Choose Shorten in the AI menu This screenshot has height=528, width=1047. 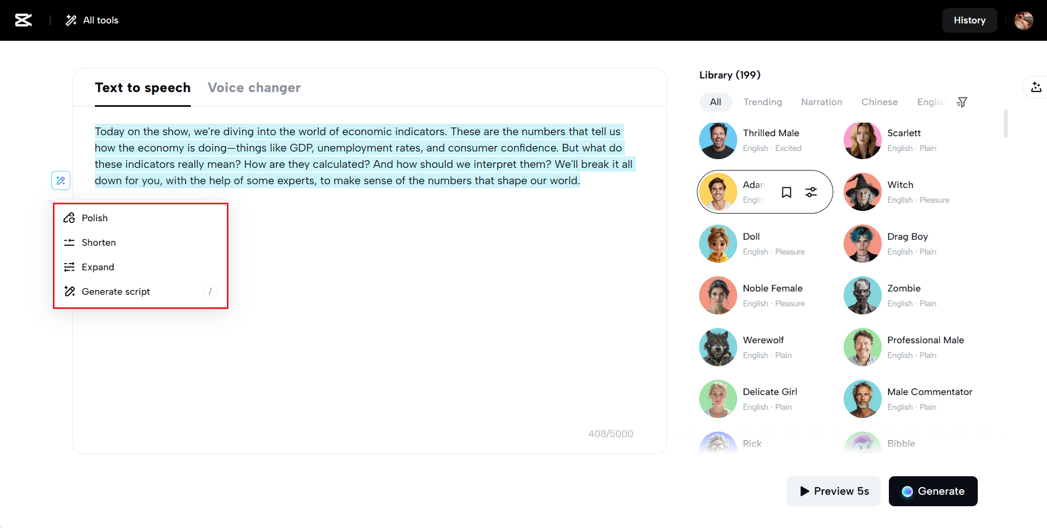click(99, 242)
